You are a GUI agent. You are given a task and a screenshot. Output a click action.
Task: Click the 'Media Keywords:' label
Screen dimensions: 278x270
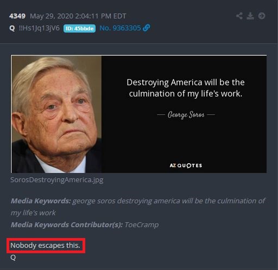[x=41, y=201]
